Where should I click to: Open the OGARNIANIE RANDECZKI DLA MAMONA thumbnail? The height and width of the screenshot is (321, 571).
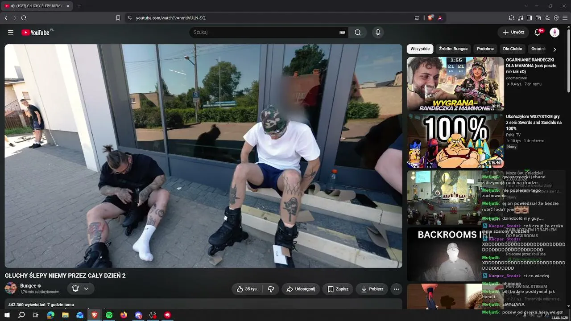coord(455,84)
